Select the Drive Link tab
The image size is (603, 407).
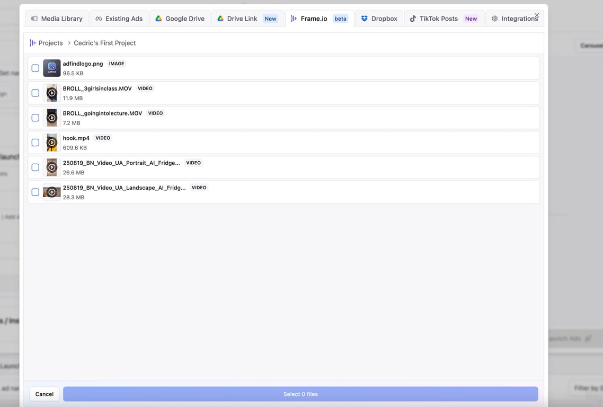click(247, 19)
